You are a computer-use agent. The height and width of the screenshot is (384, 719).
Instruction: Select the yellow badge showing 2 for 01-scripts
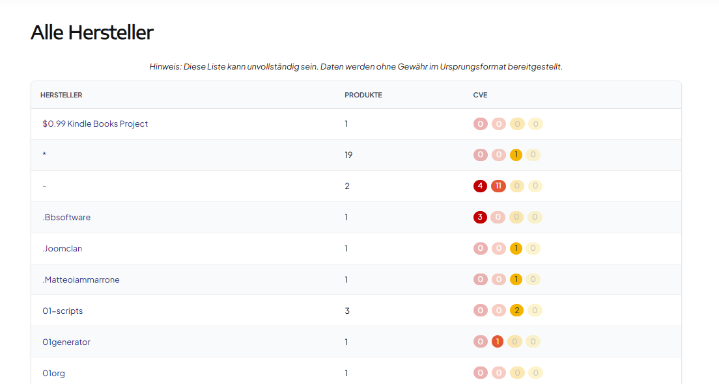click(516, 311)
